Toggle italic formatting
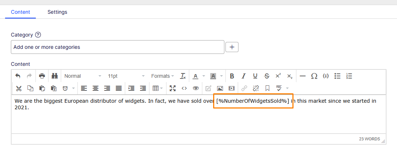This screenshot has height=153, width=397. click(x=244, y=76)
